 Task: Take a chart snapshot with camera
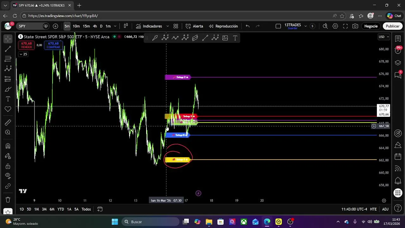click(355, 26)
